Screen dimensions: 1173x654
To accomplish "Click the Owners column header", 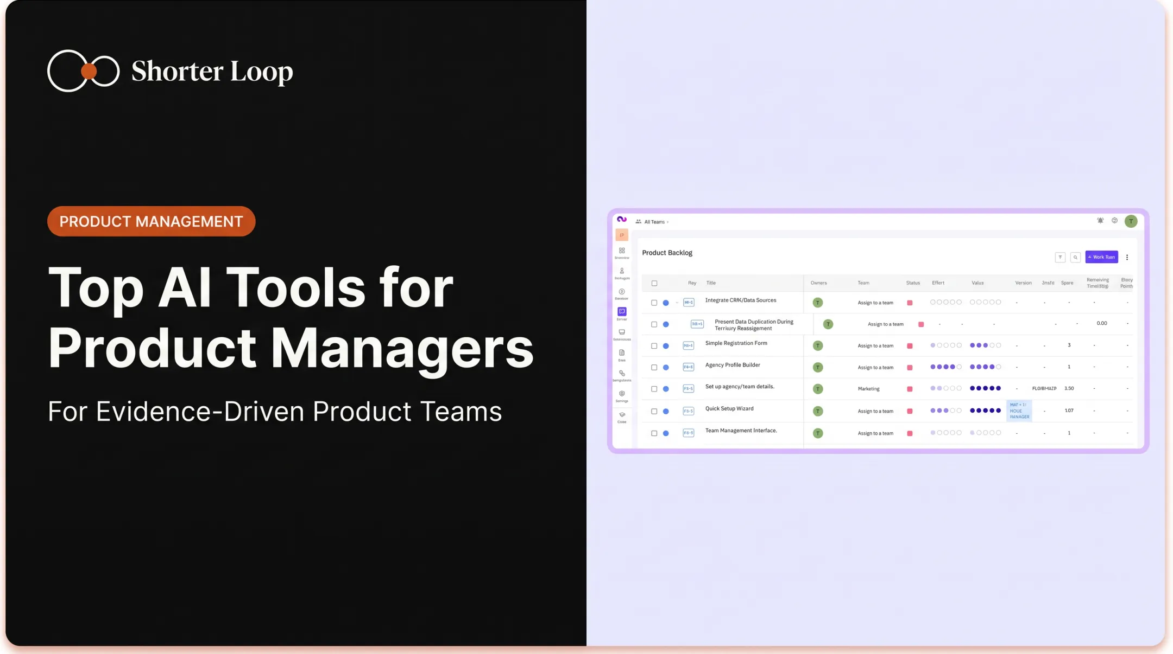I will [x=818, y=283].
